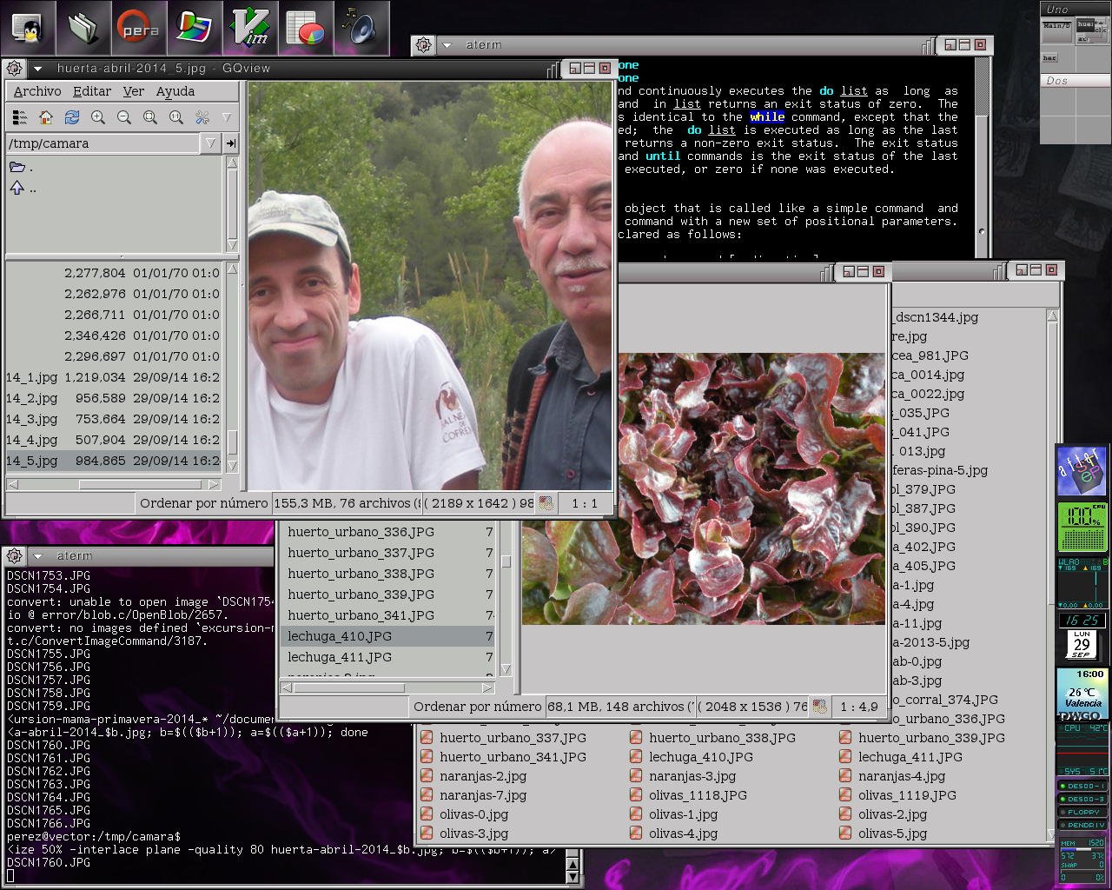Open window menu arrow of top aterm title bar
This screenshot has height=890, width=1112.
point(447,45)
